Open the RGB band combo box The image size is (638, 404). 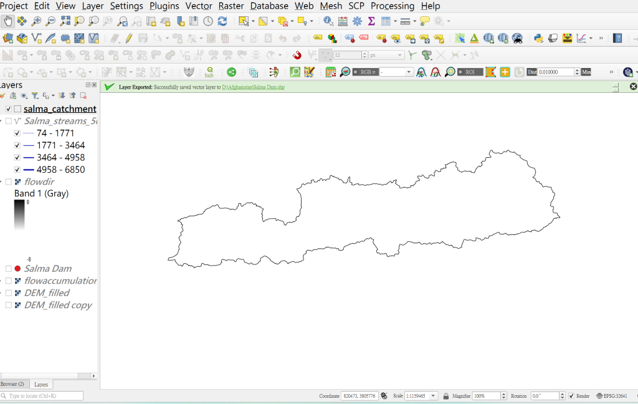click(x=396, y=72)
